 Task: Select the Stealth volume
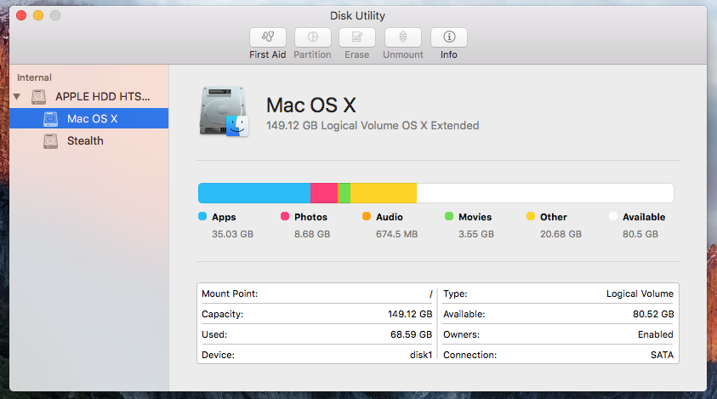(x=88, y=141)
